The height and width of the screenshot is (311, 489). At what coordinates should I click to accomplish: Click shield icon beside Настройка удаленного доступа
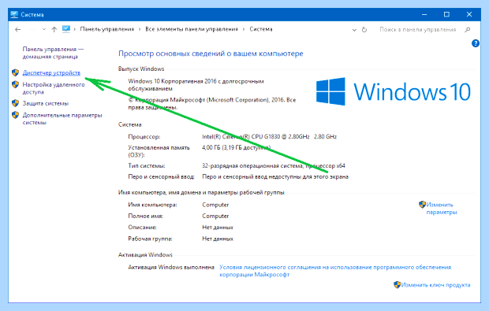15,85
